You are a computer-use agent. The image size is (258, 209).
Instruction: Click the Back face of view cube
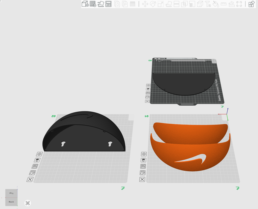coord(11,202)
